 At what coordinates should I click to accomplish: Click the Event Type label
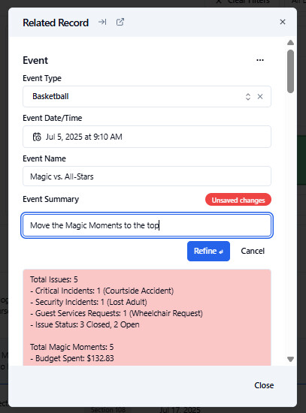click(x=42, y=78)
